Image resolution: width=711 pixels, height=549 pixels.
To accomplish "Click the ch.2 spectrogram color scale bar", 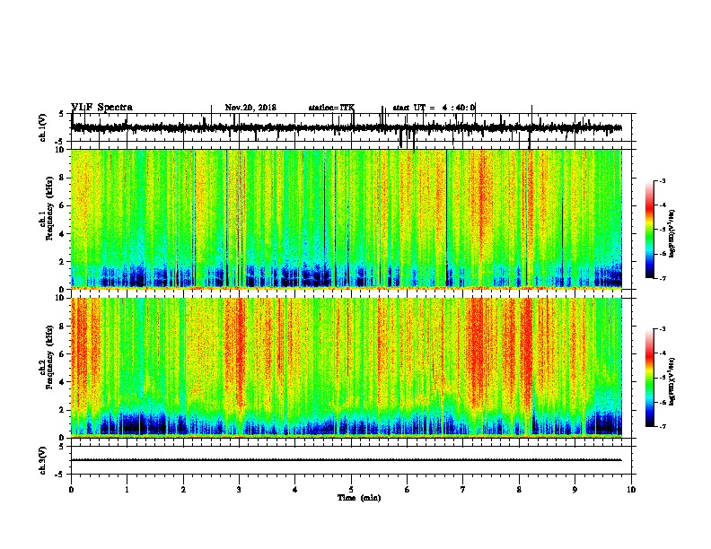I will click(x=649, y=378).
